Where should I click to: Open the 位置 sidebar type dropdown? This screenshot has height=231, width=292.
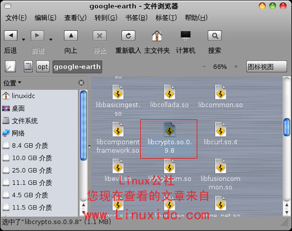[x=12, y=83]
